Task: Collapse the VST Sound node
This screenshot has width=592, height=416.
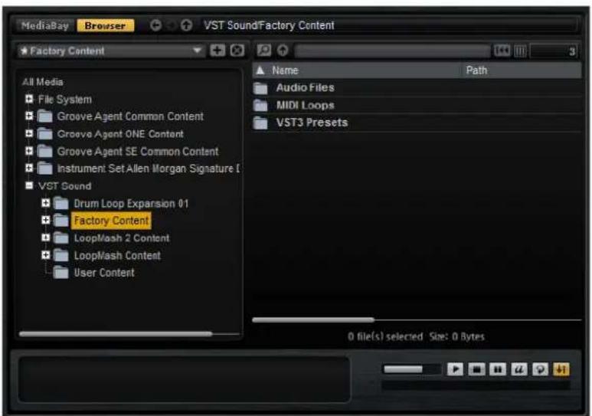Action: [x=29, y=185]
